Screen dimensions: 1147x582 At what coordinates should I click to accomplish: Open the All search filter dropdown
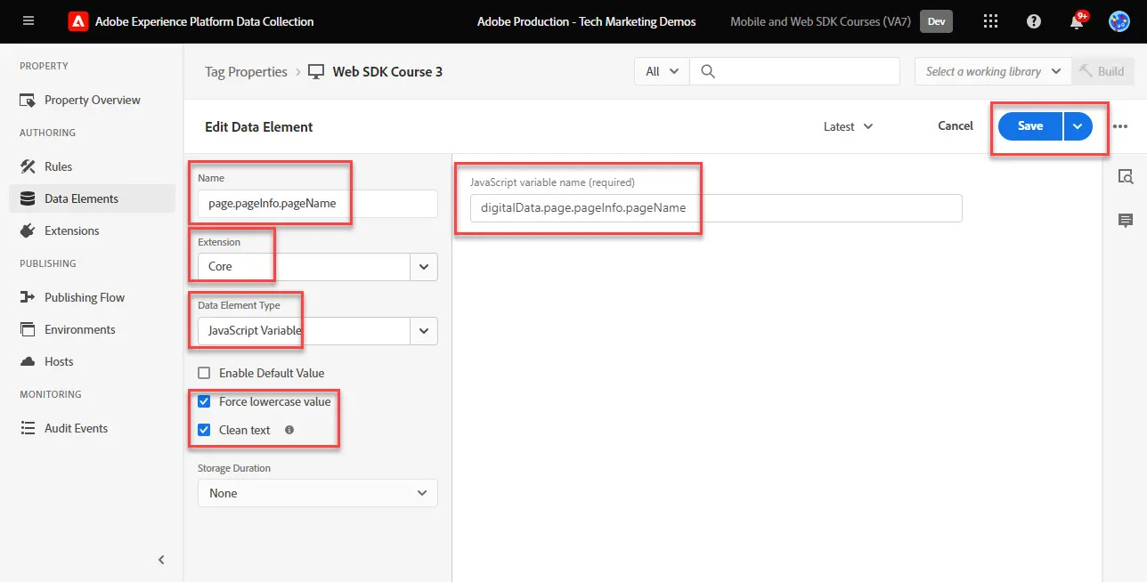662,71
